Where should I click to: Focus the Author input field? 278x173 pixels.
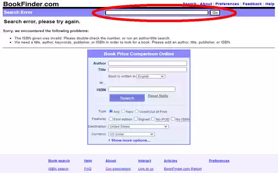tap(148, 63)
